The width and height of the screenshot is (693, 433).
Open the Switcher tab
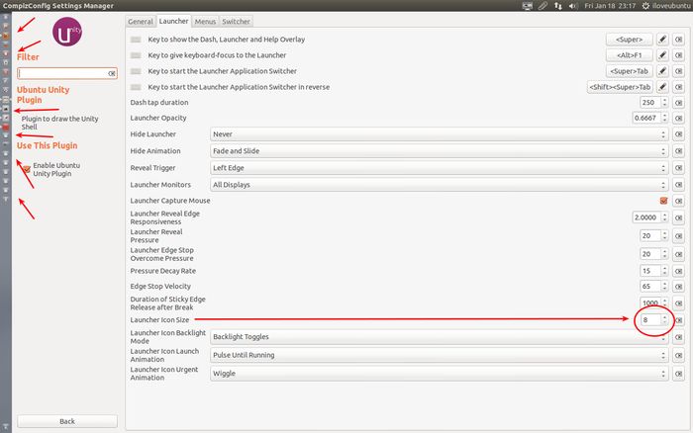[236, 21]
